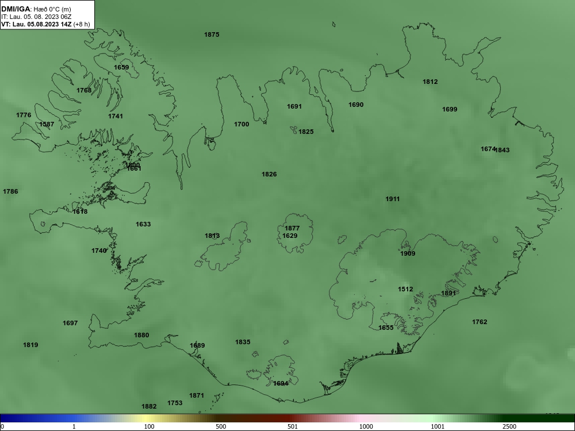
Task: Select the 1699 height value
Action: click(x=450, y=109)
